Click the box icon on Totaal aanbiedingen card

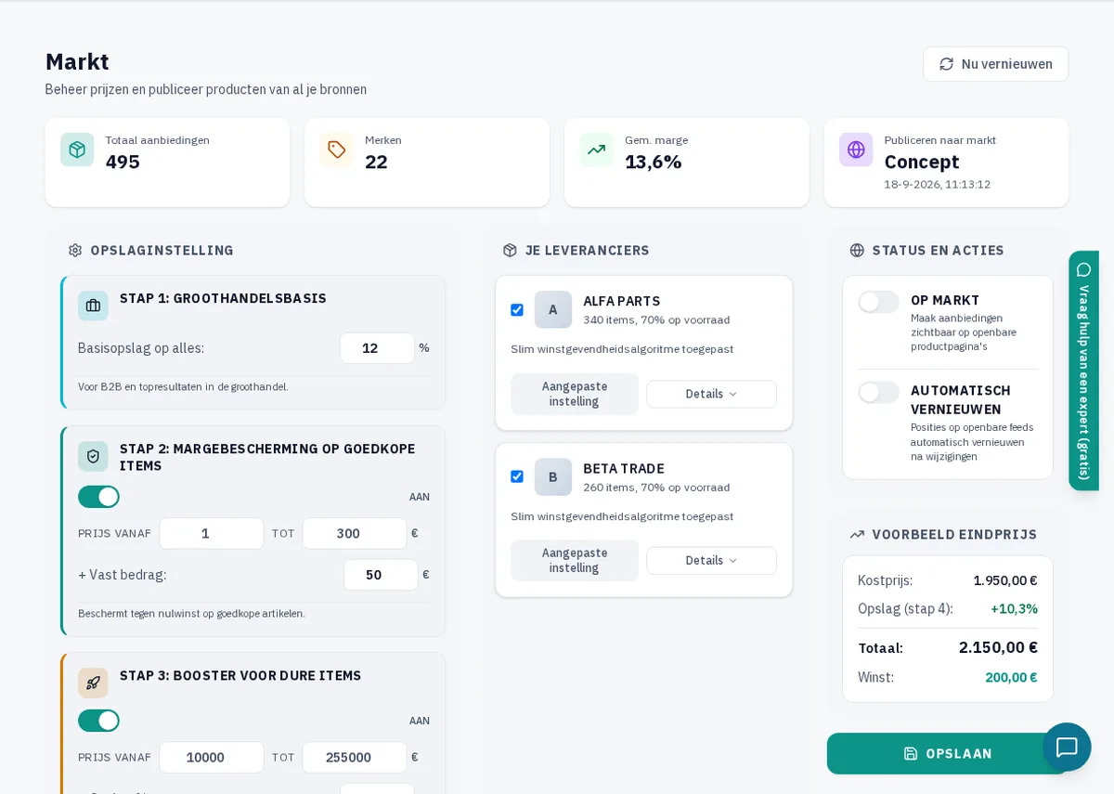point(77,150)
